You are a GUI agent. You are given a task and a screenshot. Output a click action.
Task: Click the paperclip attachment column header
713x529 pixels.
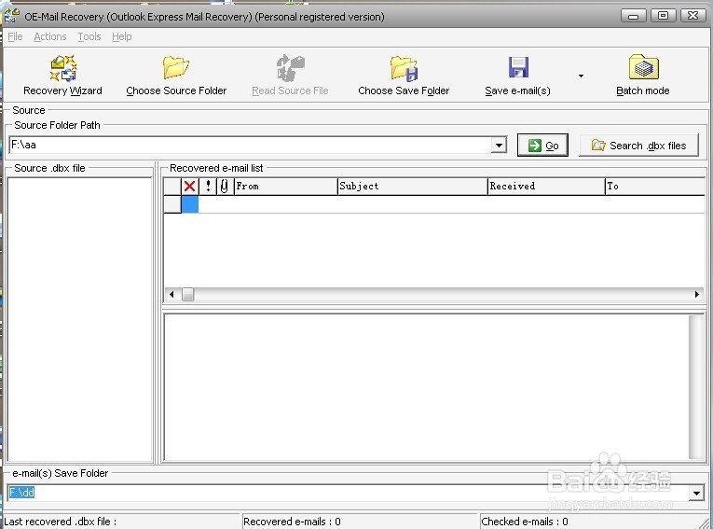pos(225,186)
